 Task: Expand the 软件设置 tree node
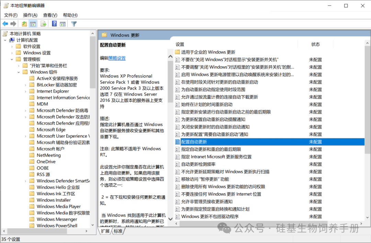[x=12, y=46]
